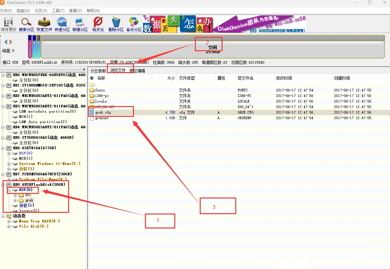Click the locale folder icon

[92, 101]
